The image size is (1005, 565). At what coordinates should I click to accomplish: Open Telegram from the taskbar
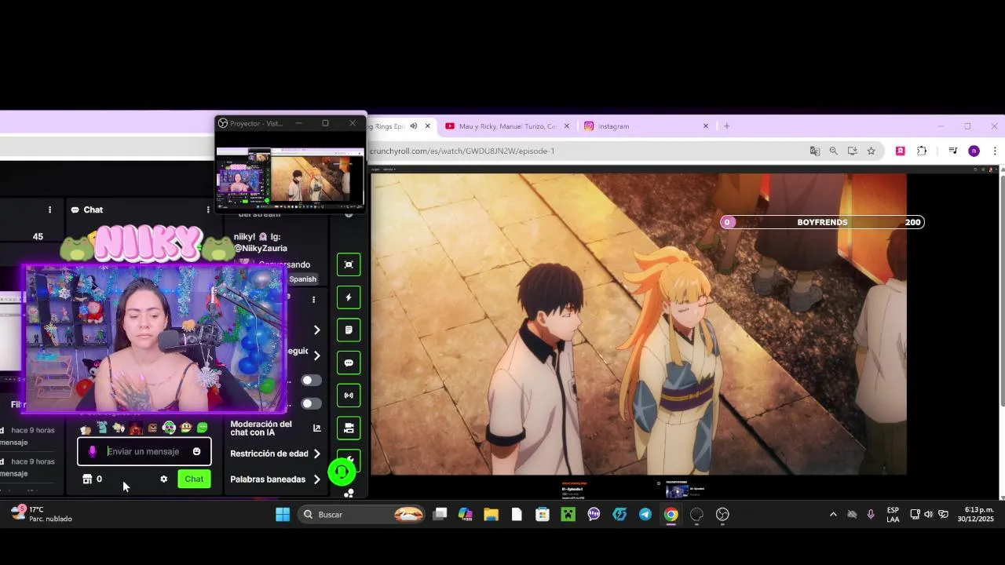click(645, 514)
